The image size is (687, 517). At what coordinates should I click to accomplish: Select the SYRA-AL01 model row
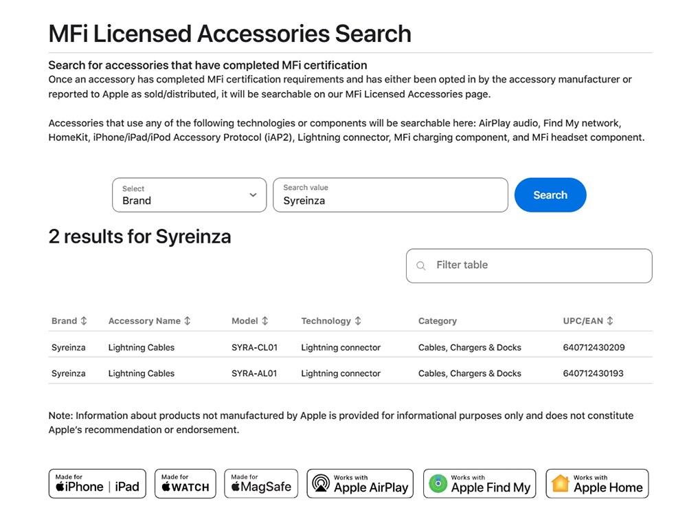[x=254, y=374]
